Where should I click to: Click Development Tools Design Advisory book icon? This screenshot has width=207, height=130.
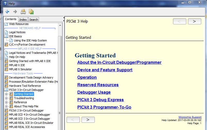pos(6,77)
